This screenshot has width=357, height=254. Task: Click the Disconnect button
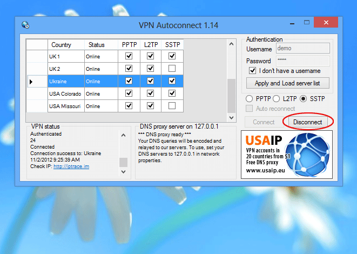(308, 122)
